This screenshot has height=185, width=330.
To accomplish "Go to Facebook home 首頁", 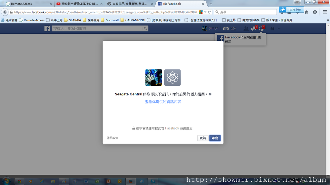I will 226,29.
